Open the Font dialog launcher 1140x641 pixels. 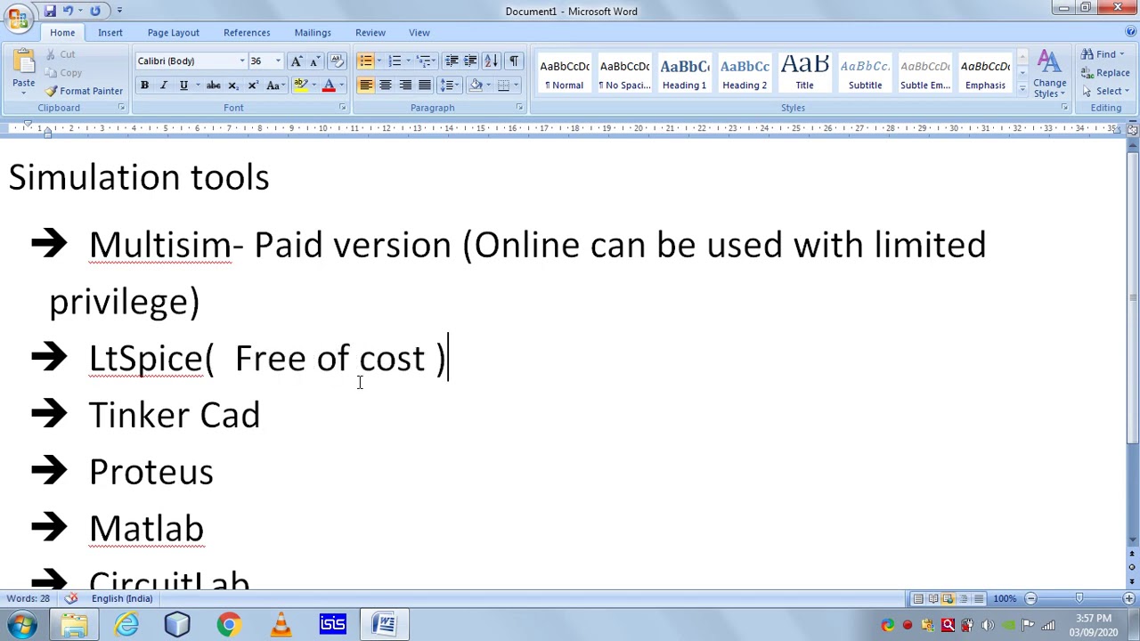click(x=342, y=108)
